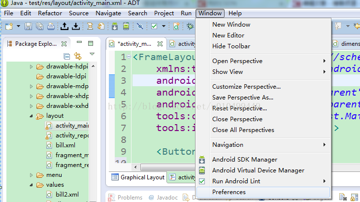360x202 pixels.
Task: Expand the drawable-mdpi folder
Action: coord(31,86)
